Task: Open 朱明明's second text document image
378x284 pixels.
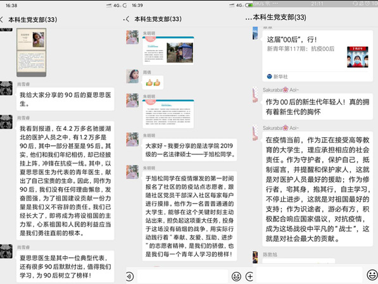Action: coord(168,113)
